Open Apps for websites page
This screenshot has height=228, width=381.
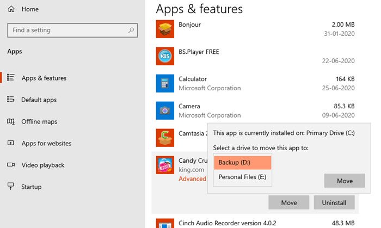point(46,143)
